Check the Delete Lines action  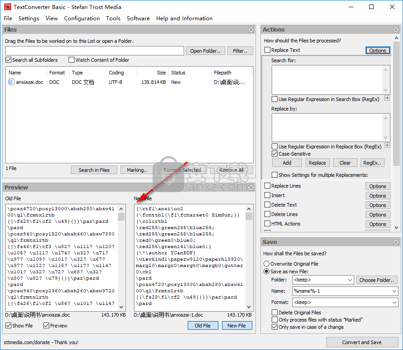[267, 214]
